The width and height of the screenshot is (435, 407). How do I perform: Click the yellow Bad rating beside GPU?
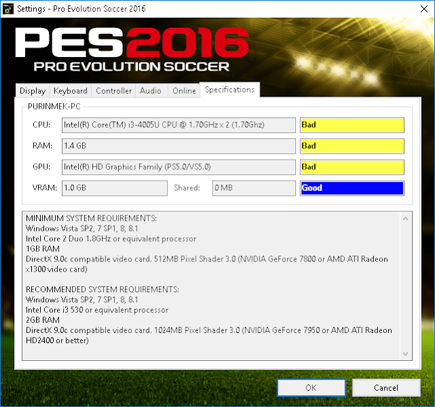click(x=352, y=167)
